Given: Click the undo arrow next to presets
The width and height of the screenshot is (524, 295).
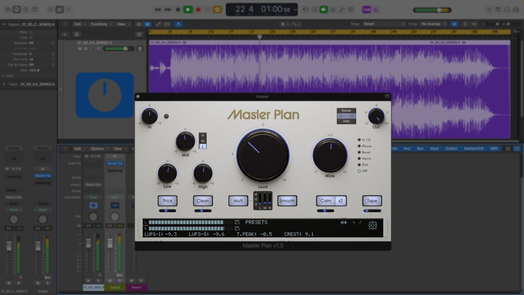Looking at the screenshot, I should pyautogui.click(x=354, y=222).
